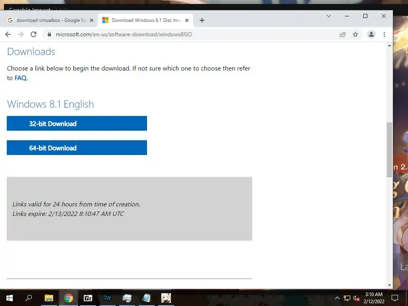The image size is (408, 306).
Task: Close the Google Search virtualbox tab
Action: coord(92,20)
